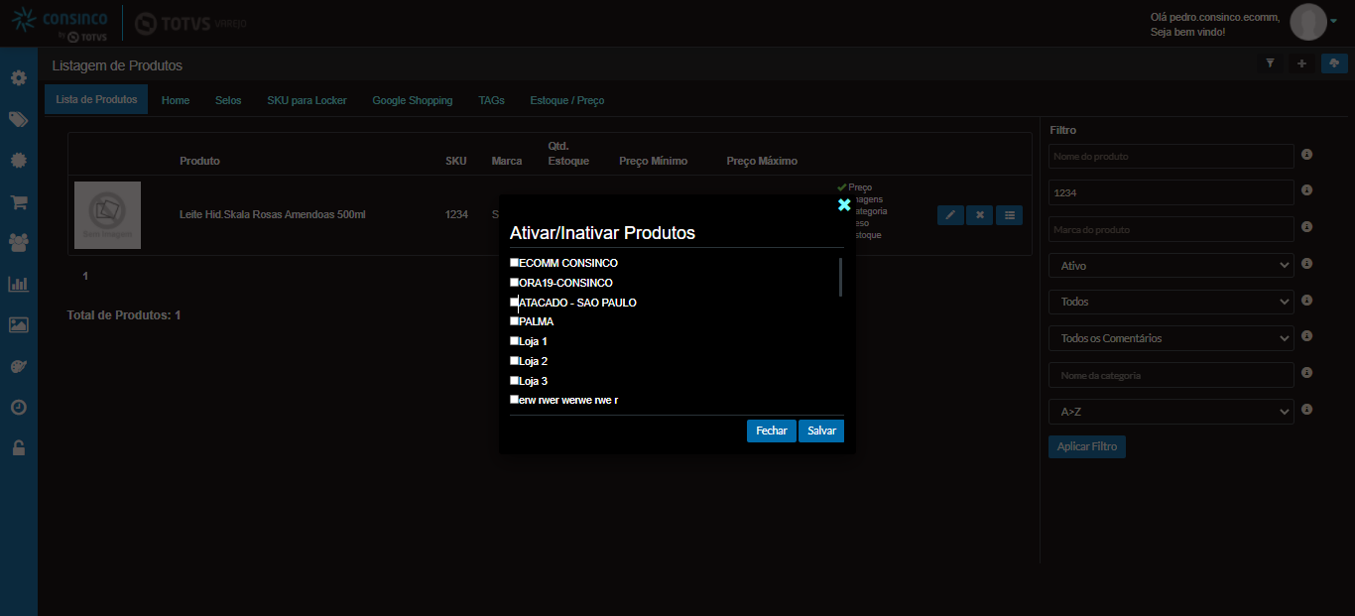
Task: Switch to the Home tab
Action: (176, 100)
